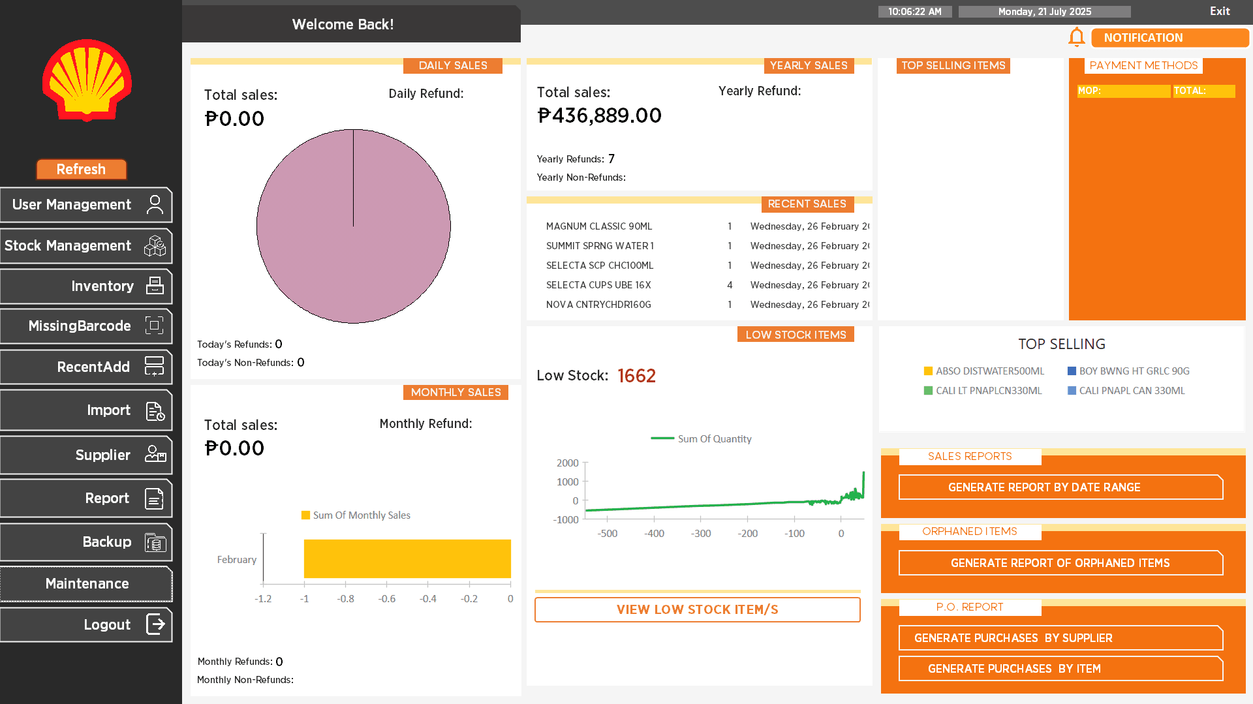Click the ABSO DISTWATER500ML yellow legend swatch
The height and width of the screenshot is (704, 1253).
click(x=928, y=371)
